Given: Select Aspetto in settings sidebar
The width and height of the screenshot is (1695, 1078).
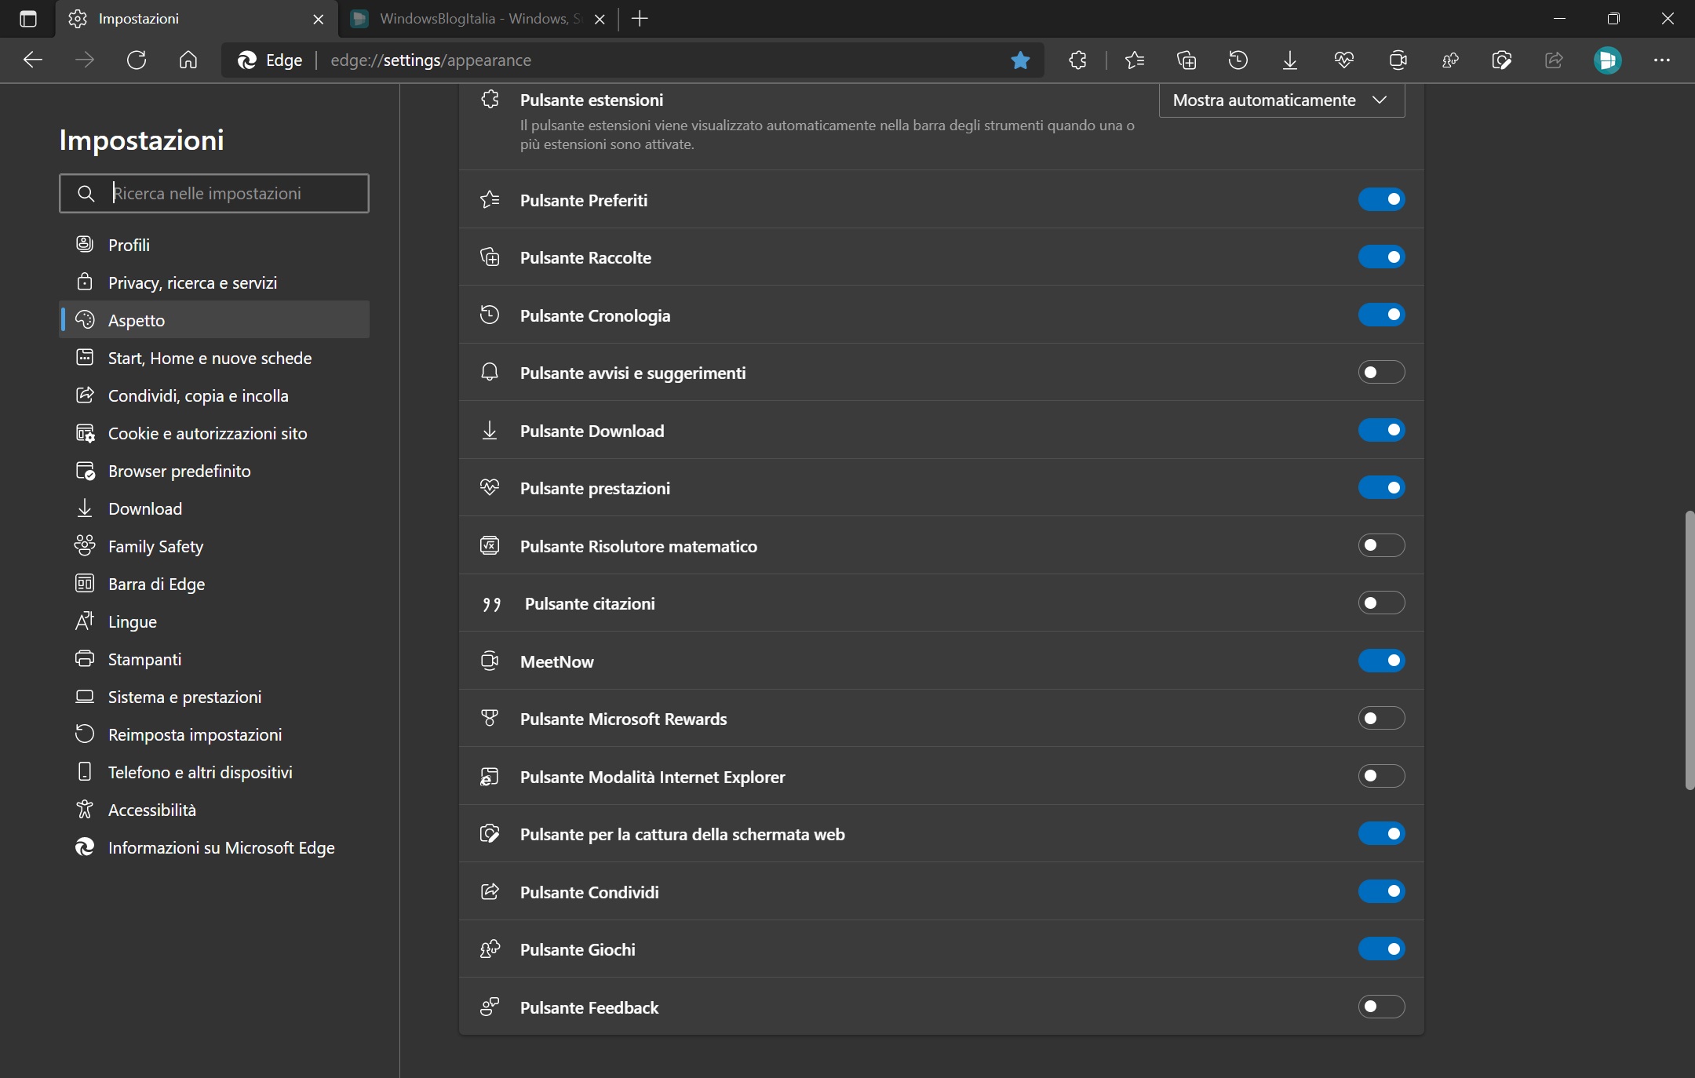Looking at the screenshot, I should tap(214, 320).
